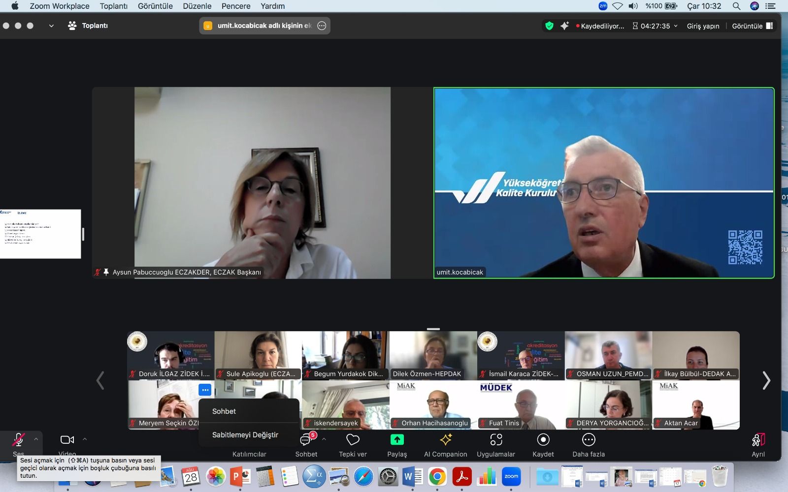Unmute the microphone with the Ses button
This screenshot has height=492, width=788.
click(19, 439)
